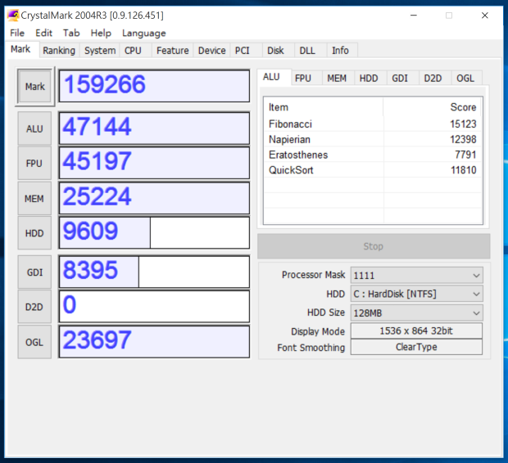The width and height of the screenshot is (508, 463).
Task: Run the FPU benchmark button
Action: (x=34, y=163)
